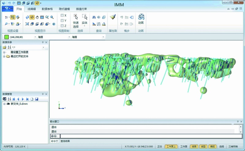Image resolution: width=245 pixels, height=151 pixels.
Task: Enable the X view restriction checkbox
Action: (x=62, y=15)
